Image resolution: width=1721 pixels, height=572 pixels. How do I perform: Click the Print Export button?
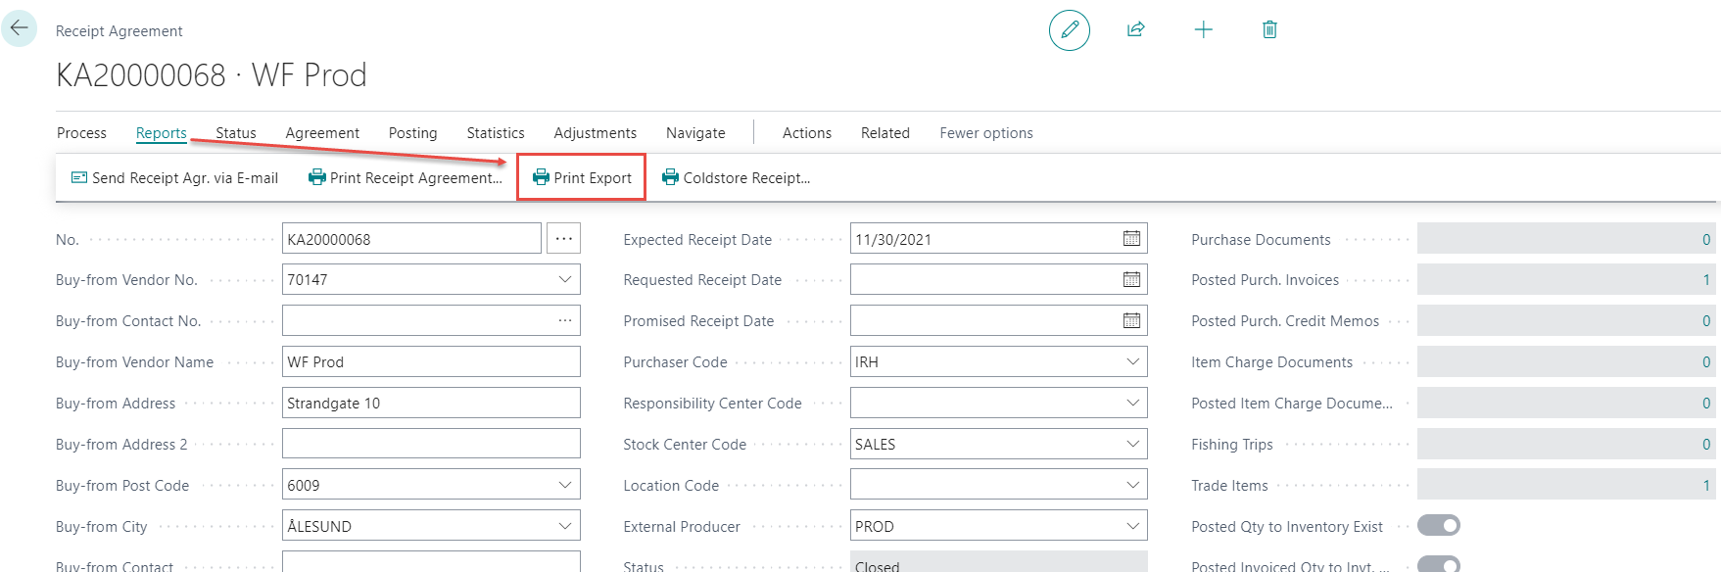point(582,178)
